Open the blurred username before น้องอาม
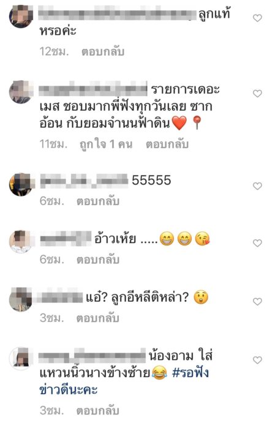The image size is (278, 426). 92,355
